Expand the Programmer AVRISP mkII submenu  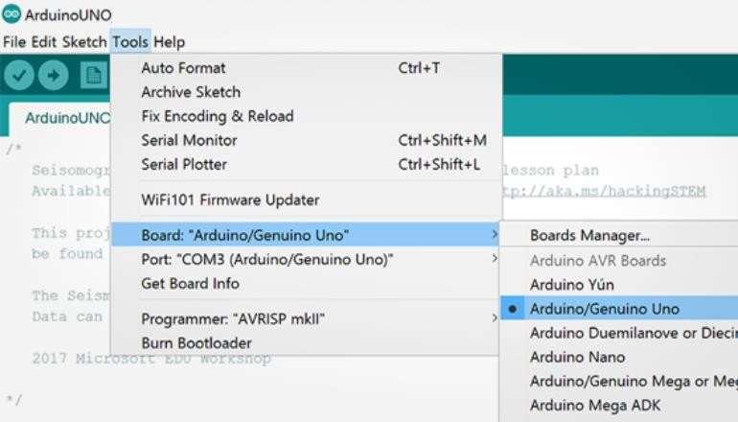(305, 318)
